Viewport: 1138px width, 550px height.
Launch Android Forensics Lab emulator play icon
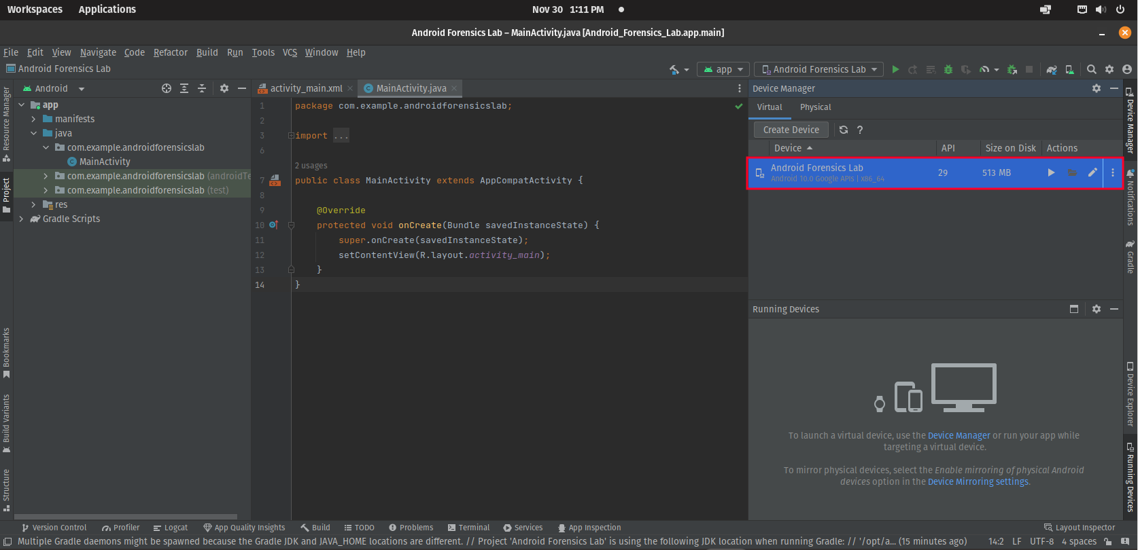click(1051, 172)
